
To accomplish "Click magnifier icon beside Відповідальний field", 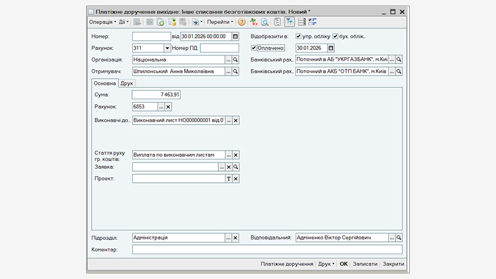I will (399, 237).
